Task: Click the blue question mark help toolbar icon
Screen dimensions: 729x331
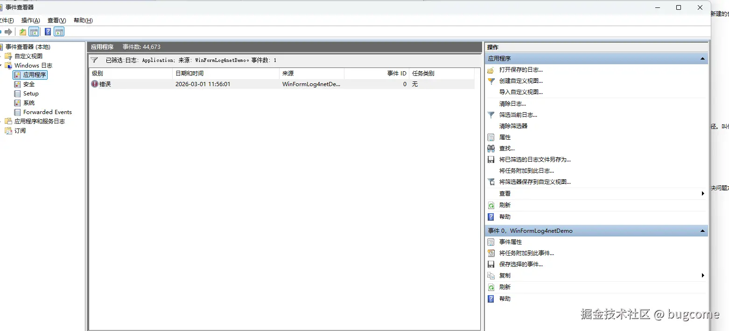Action: pos(48,32)
